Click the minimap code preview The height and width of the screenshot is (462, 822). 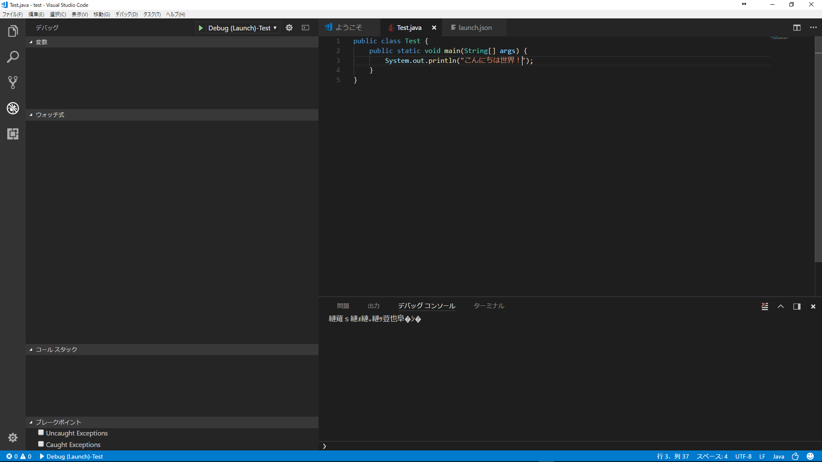coord(780,38)
